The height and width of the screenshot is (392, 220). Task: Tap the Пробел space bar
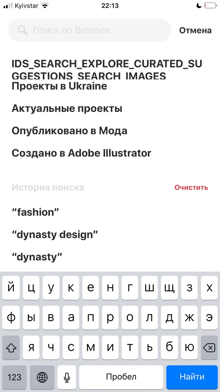(x=121, y=377)
